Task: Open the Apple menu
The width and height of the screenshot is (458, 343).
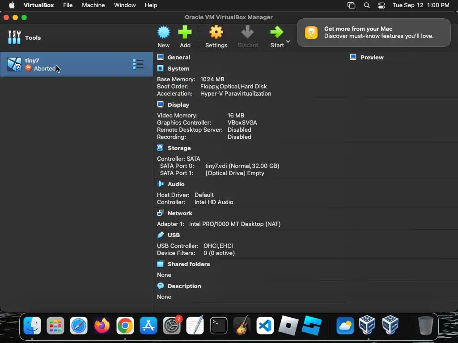Action: click(x=12, y=5)
